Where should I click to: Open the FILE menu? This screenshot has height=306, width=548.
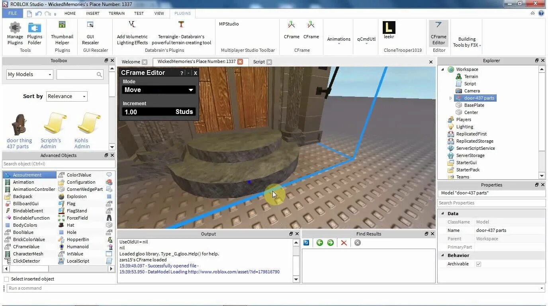pyautogui.click(x=13, y=13)
